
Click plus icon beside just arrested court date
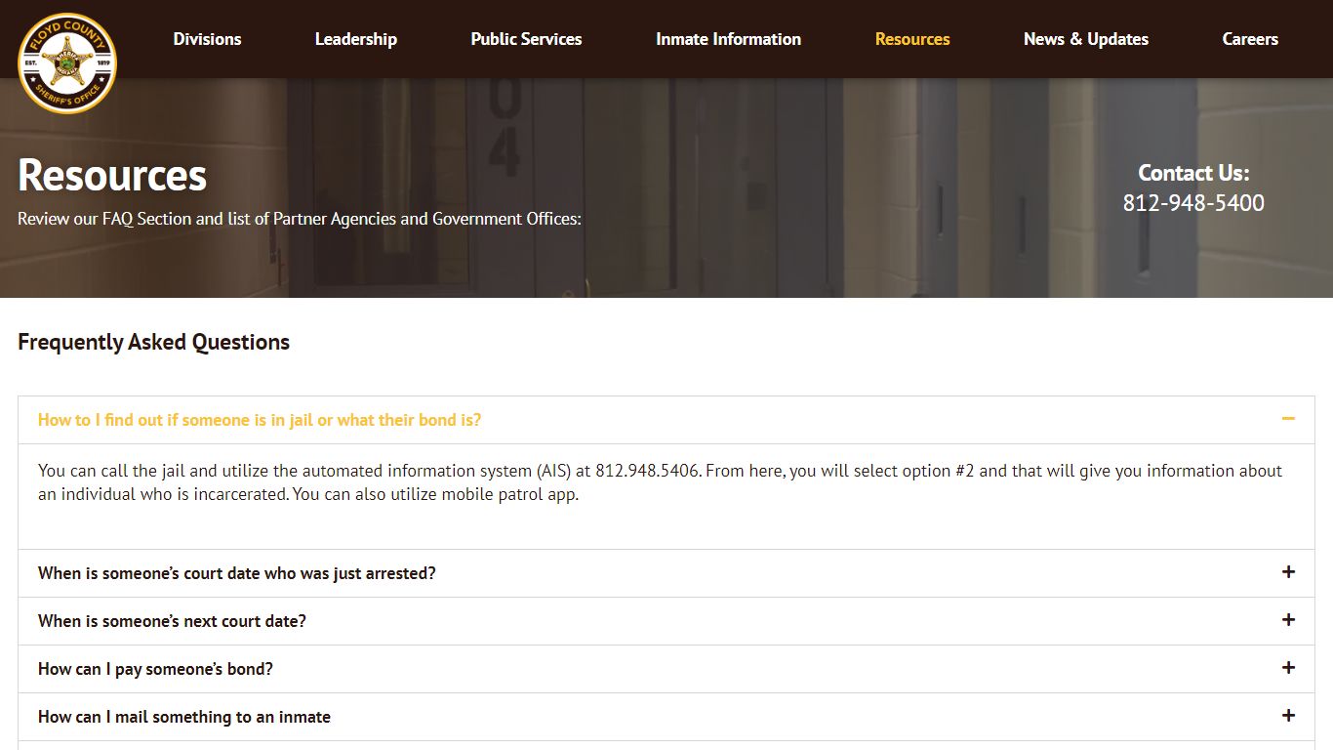[1288, 572]
